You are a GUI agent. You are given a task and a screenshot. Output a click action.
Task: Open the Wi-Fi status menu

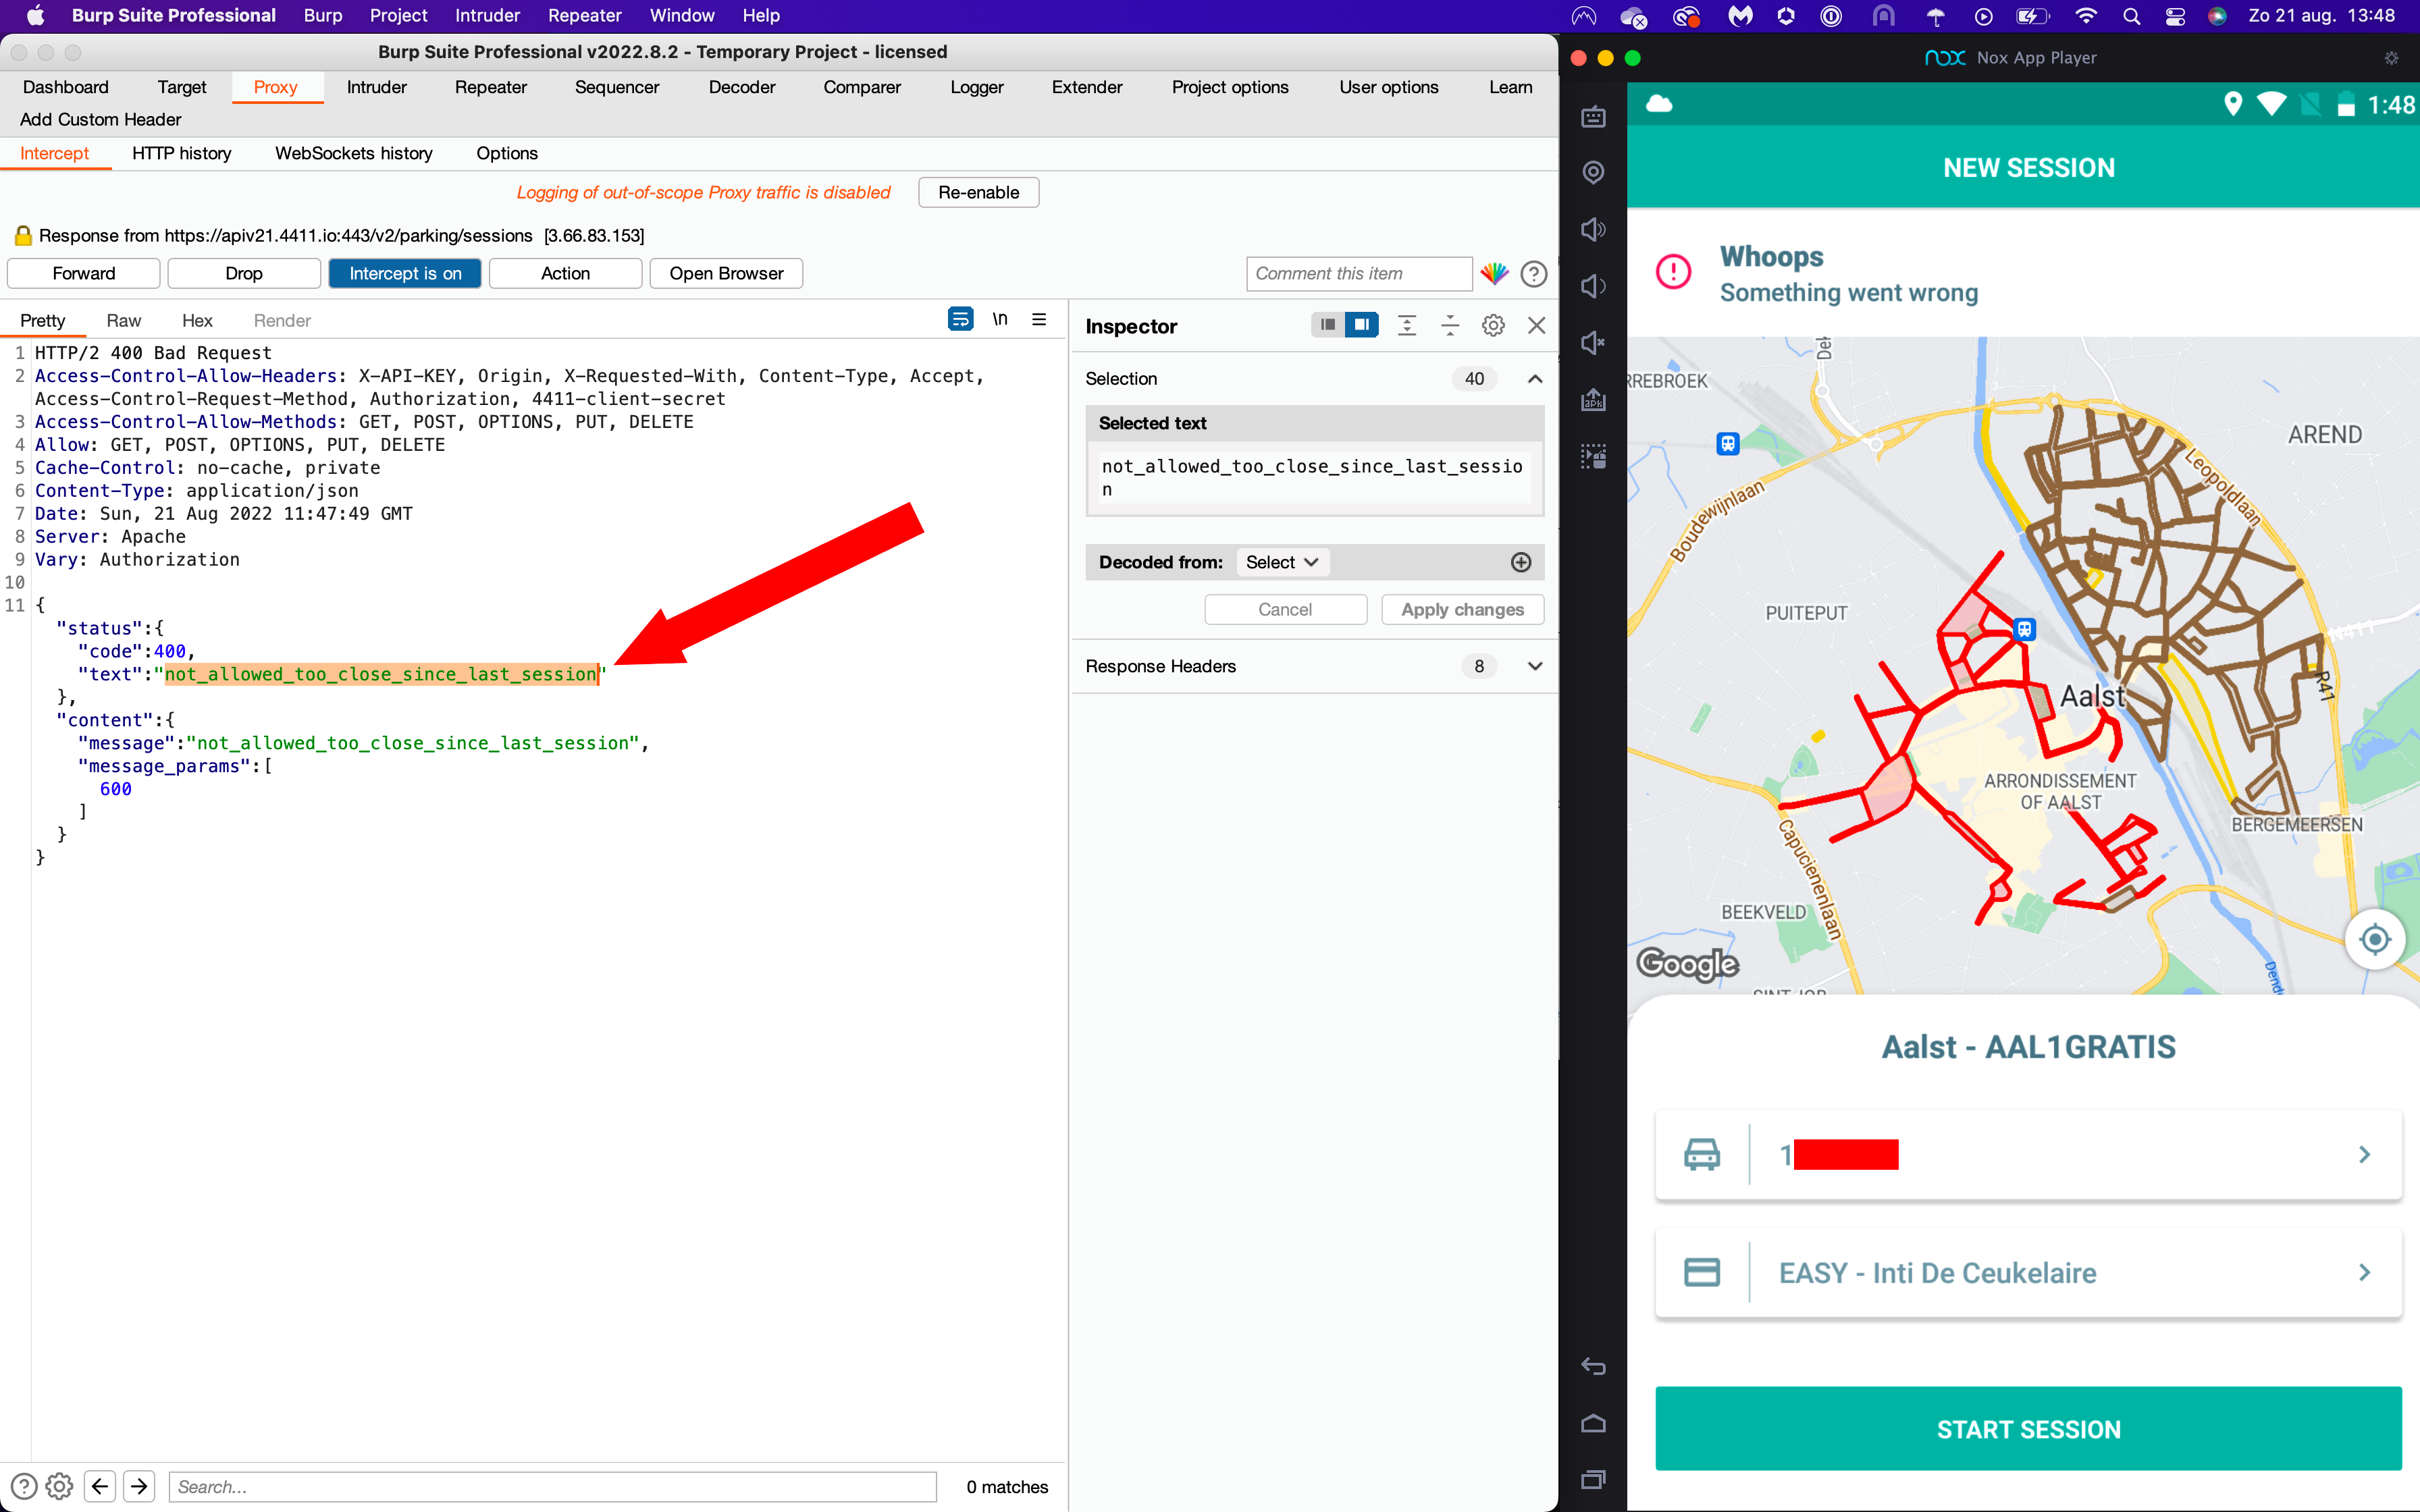click(x=2085, y=16)
